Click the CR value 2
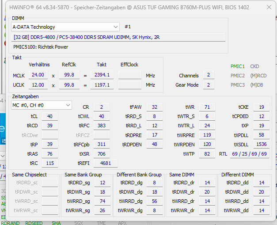This screenshot has height=225, width=277. pos(102,107)
